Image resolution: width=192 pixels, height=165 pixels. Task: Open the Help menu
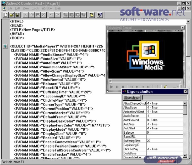58,9
